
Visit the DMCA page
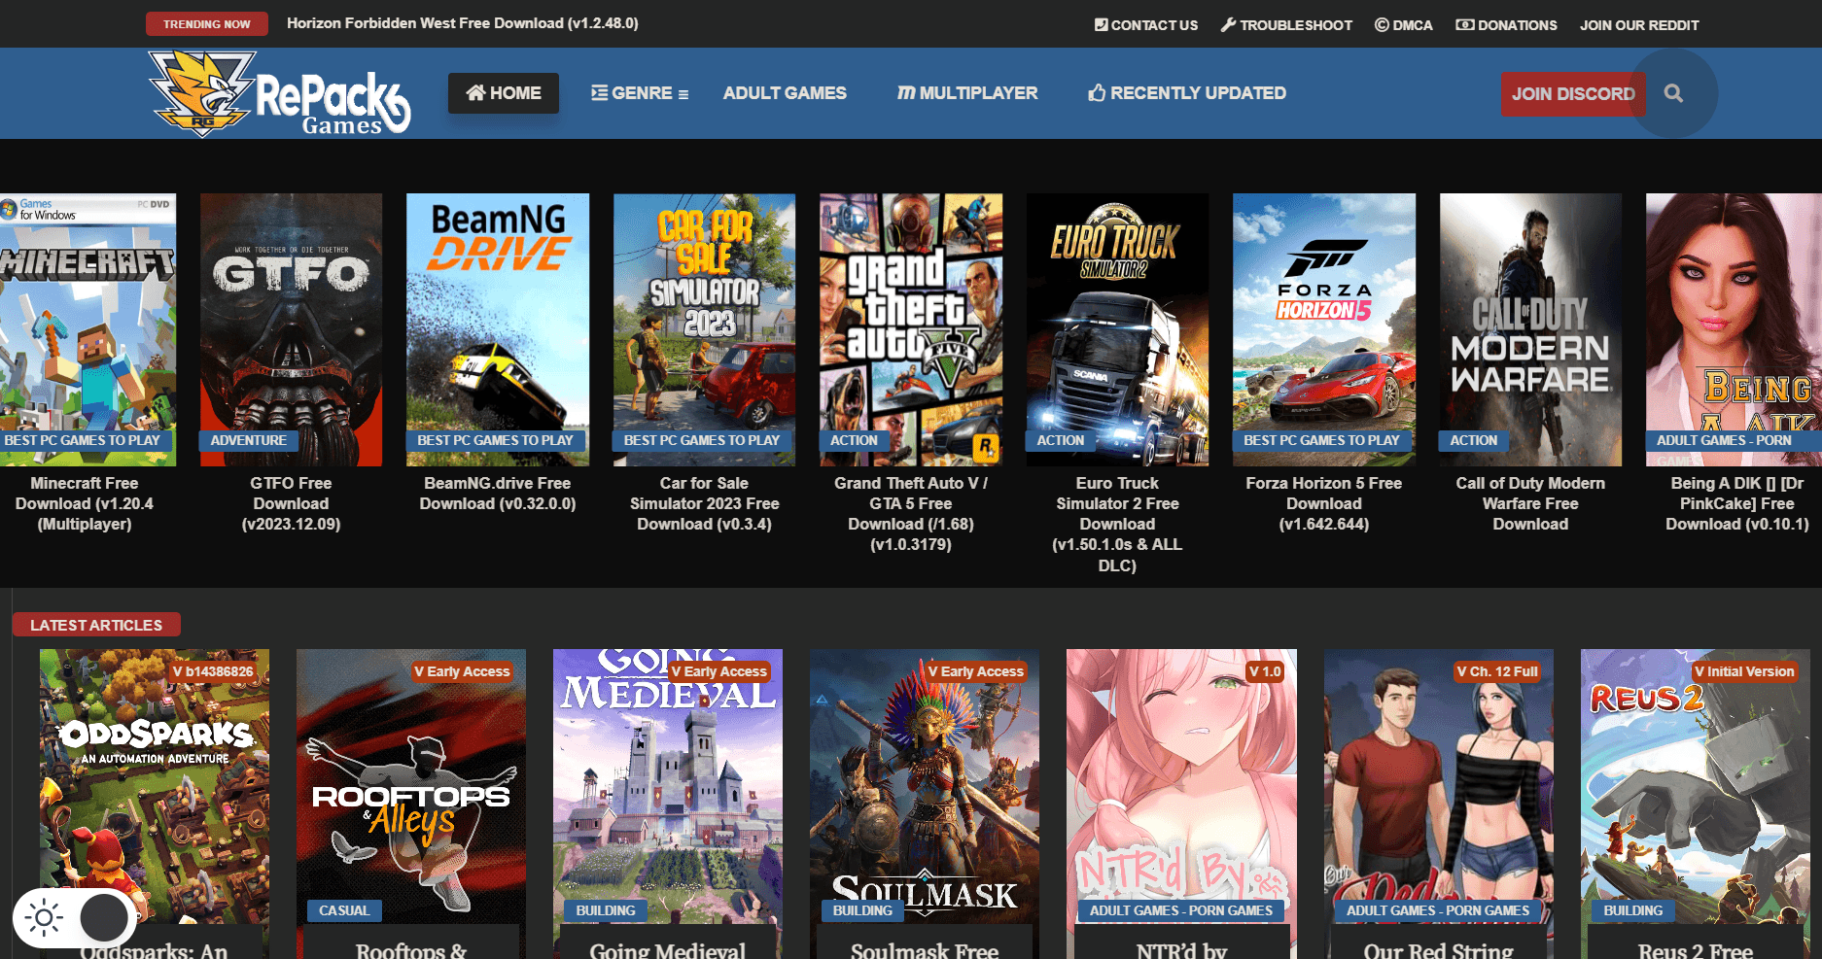point(1403,25)
